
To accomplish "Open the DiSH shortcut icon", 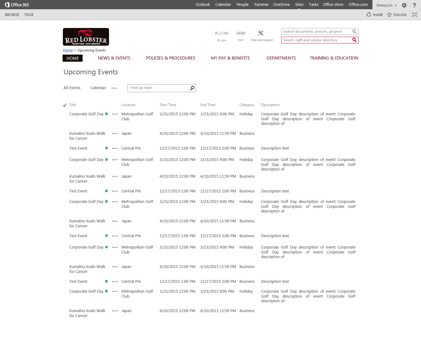I will coord(241,33).
